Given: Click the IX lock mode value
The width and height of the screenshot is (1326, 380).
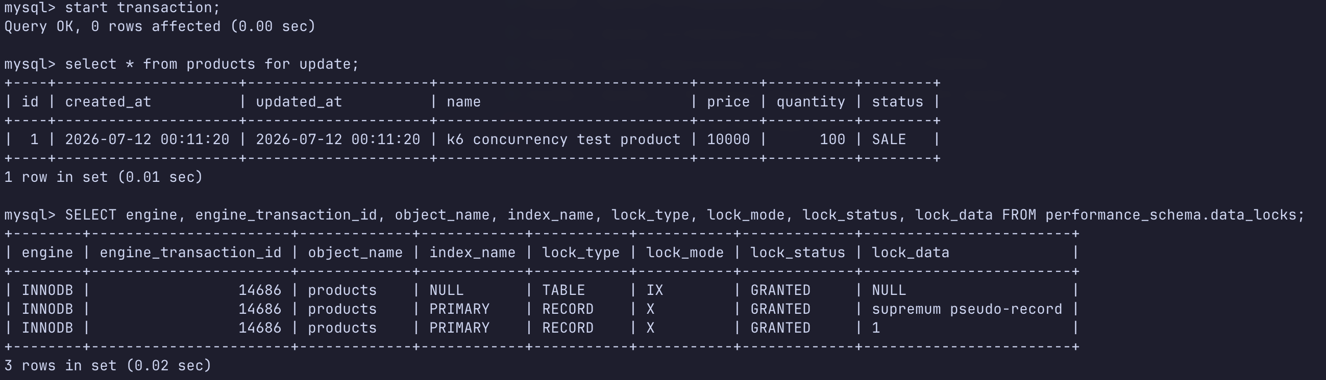Looking at the screenshot, I should pos(655,290).
